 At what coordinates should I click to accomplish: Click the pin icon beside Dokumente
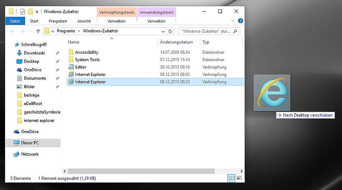coord(57,78)
